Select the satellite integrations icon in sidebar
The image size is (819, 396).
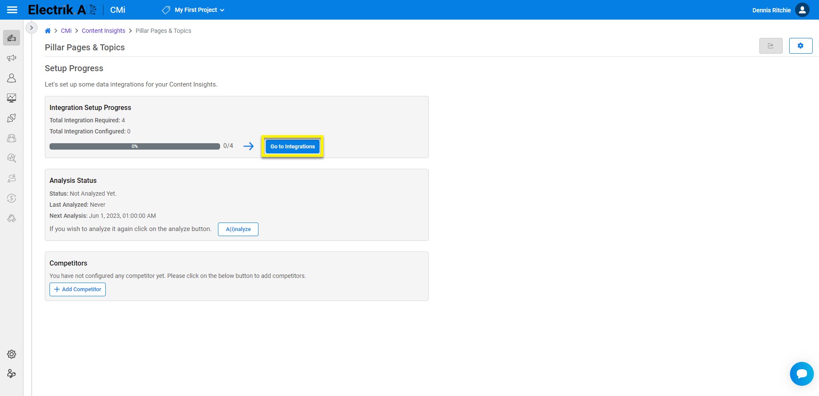pyautogui.click(x=12, y=118)
